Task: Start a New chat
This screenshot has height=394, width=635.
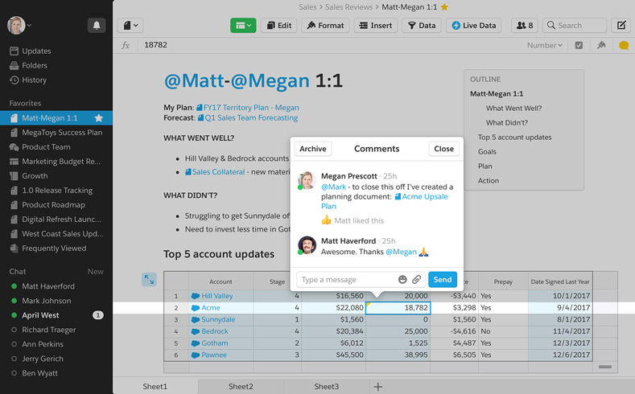Action: [96, 272]
